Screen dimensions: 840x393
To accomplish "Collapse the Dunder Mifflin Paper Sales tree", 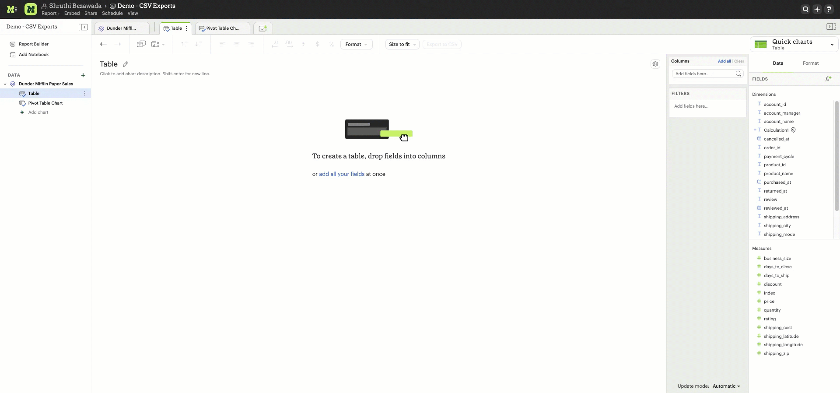I will (5, 84).
